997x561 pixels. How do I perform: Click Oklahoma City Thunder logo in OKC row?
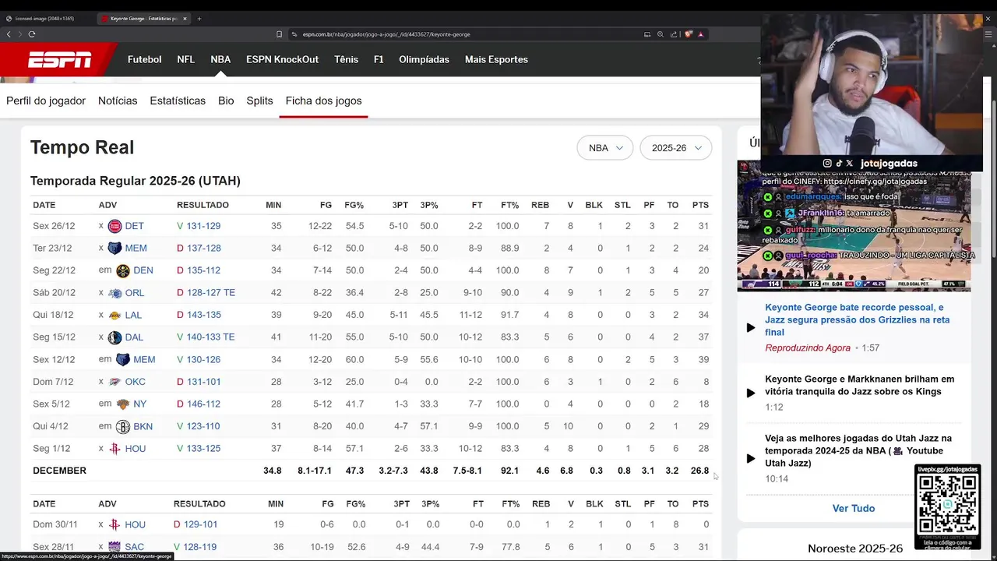[114, 382]
